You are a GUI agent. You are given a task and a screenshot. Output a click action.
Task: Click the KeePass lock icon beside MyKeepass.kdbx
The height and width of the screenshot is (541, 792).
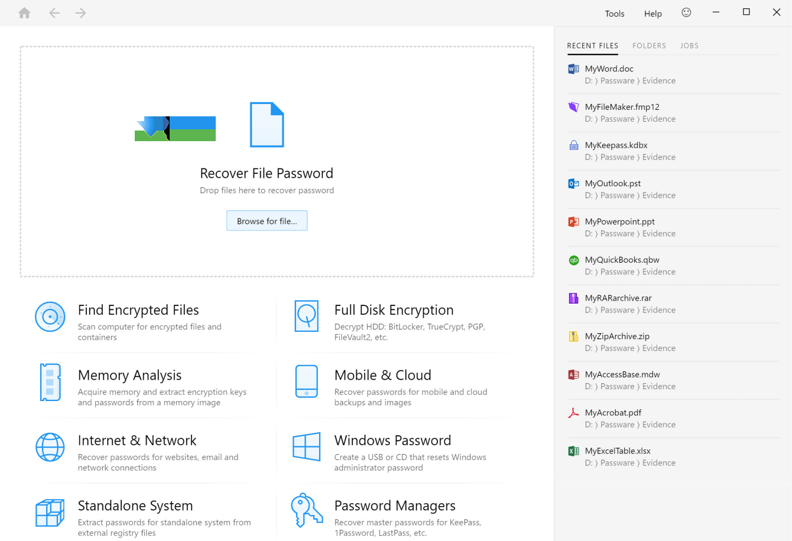coord(573,145)
